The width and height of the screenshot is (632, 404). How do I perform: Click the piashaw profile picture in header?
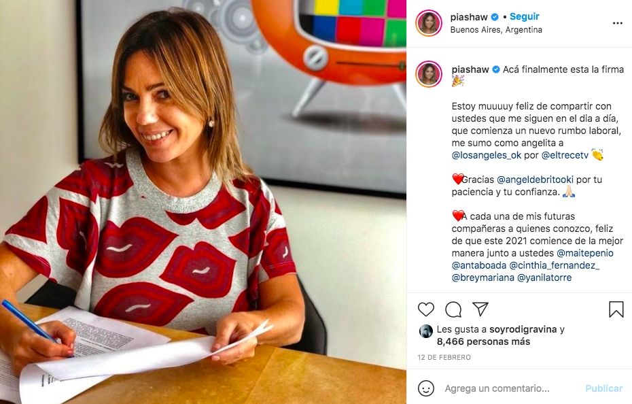[429, 23]
